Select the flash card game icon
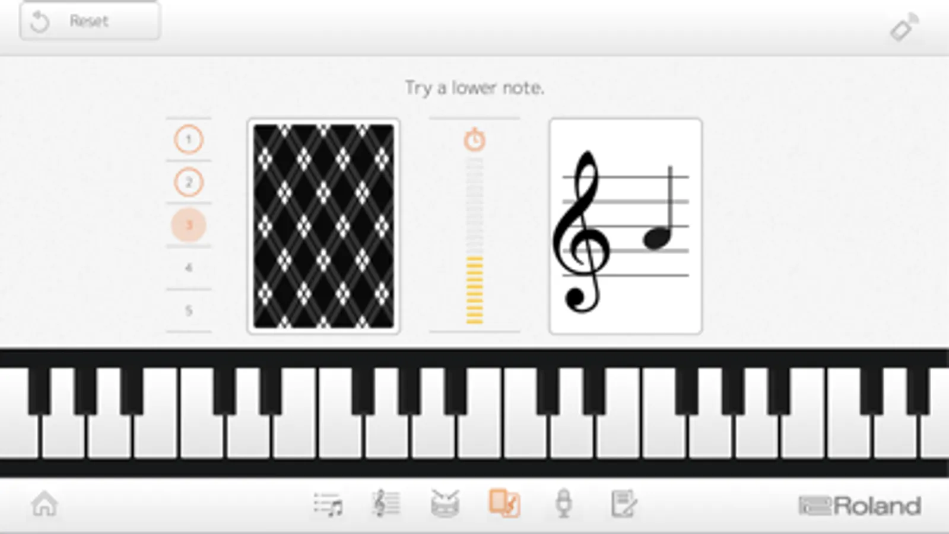This screenshot has height=534, width=949. (504, 504)
